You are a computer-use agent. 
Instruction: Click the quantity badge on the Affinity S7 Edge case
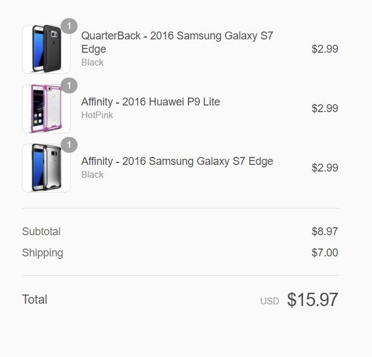[x=69, y=145]
